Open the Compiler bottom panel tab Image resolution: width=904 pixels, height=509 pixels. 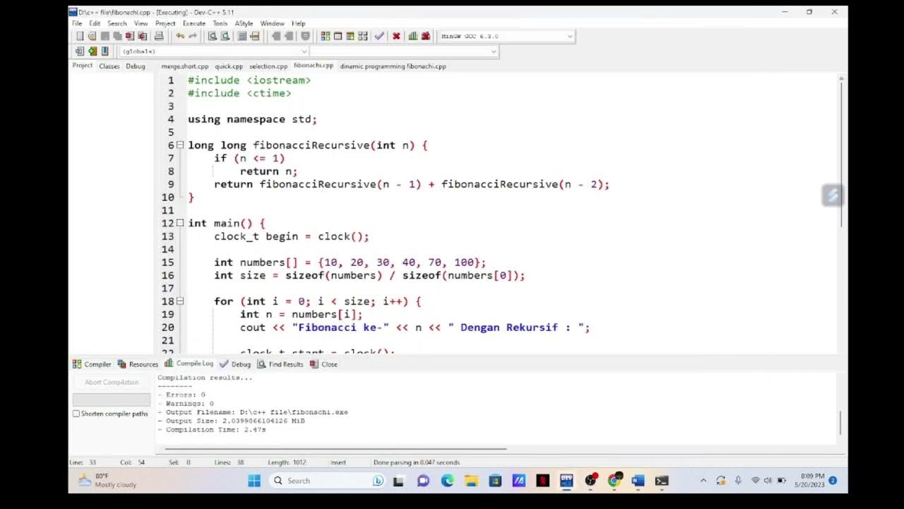(x=92, y=364)
